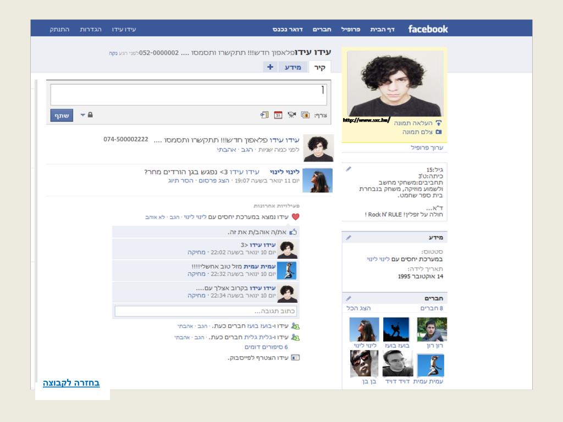This screenshot has width=563, height=422.
Task: Edit the מידע section pencil icon
Action: click(348, 237)
